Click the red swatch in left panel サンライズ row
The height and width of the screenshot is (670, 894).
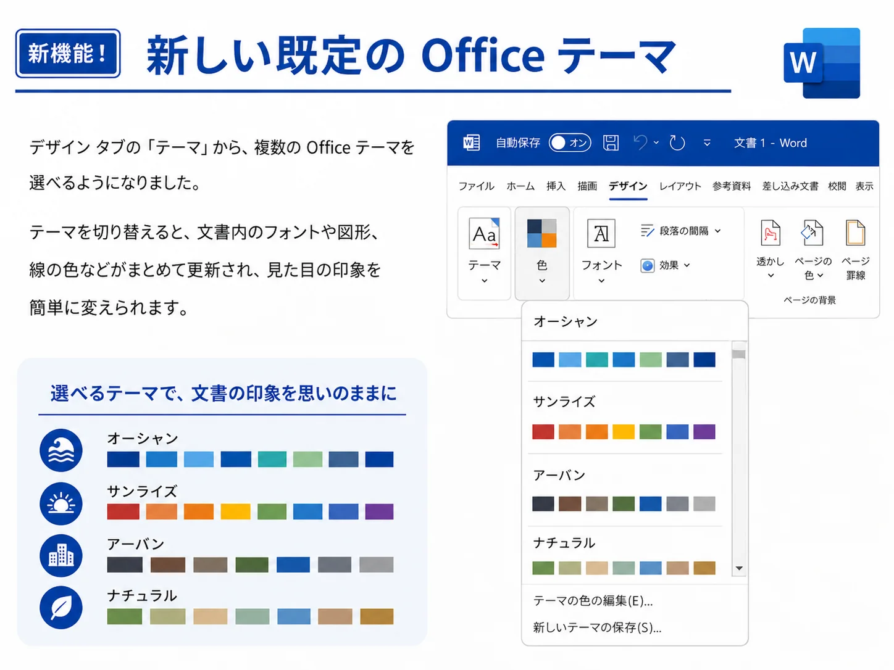coord(123,511)
